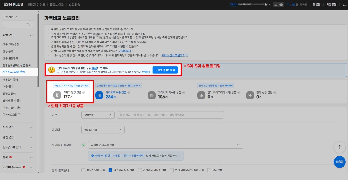Open the 아이디 선택 dropdown

103,130
